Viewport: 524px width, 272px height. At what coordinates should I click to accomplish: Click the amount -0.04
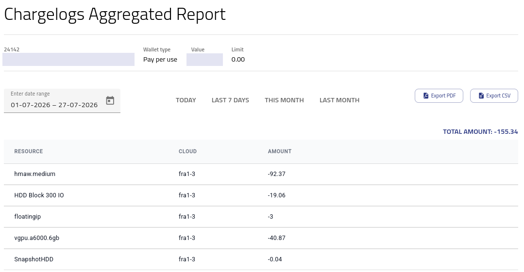pos(275,259)
